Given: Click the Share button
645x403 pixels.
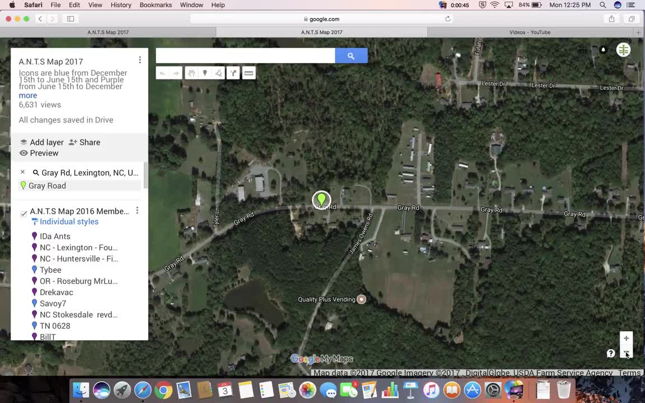Looking at the screenshot, I should click(x=85, y=142).
